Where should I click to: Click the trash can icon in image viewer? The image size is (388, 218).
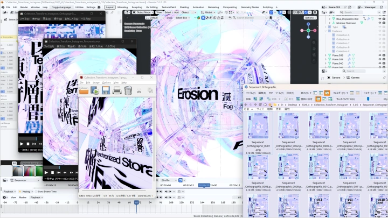(128, 90)
